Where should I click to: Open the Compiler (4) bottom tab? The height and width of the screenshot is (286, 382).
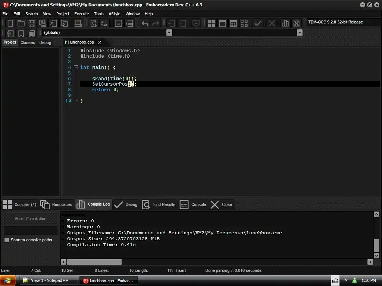pyautogui.click(x=19, y=204)
